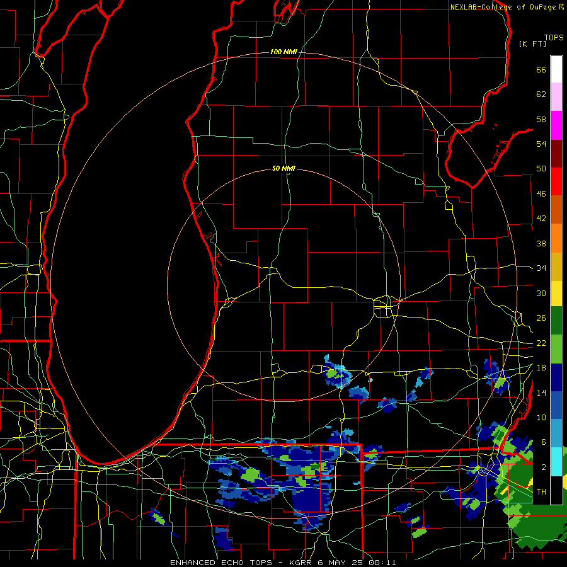This screenshot has width=567, height=567.
Task: Click the 10 value on the scale
Action: pos(541,418)
